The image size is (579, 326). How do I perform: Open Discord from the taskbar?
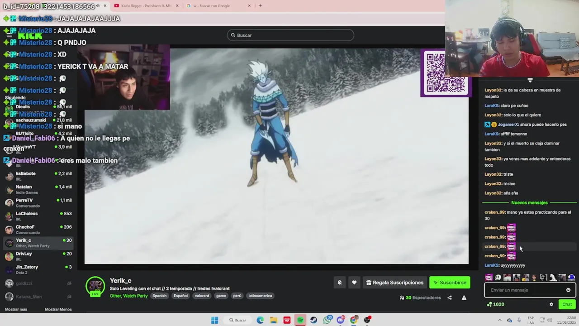point(341,320)
